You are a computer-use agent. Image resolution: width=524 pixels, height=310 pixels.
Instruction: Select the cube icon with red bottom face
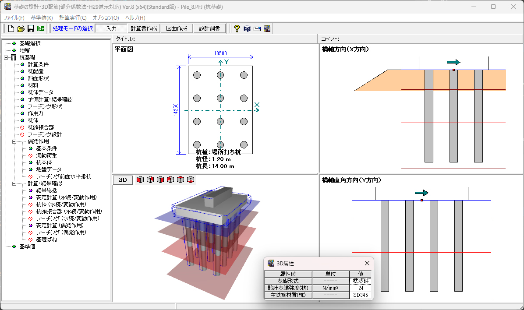(191, 180)
